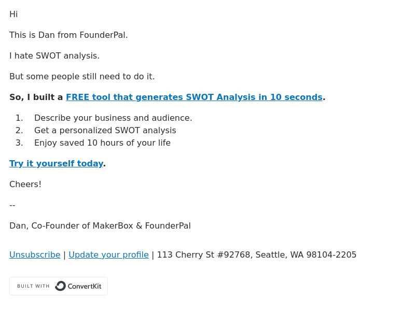Click the 'Cheers!' sign-off text
Screen dimensions: 415x311
(x=25, y=185)
